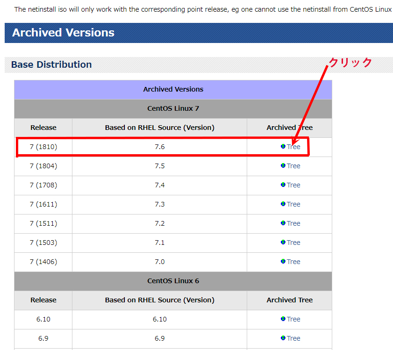Open the Tree link for 7 (1810)
The image size is (393, 350).
[x=293, y=147]
